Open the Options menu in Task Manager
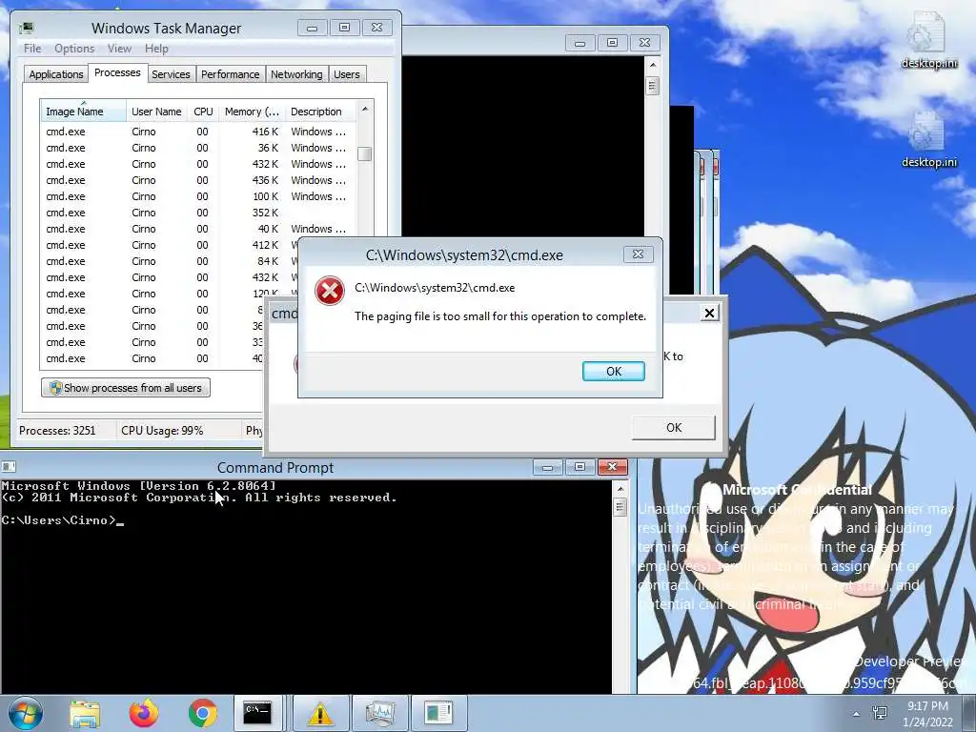Image resolution: width=976 pixels, height=732 pixels. click(74, 49)
